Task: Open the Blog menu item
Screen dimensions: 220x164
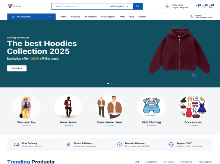Action: pos(132,17)
